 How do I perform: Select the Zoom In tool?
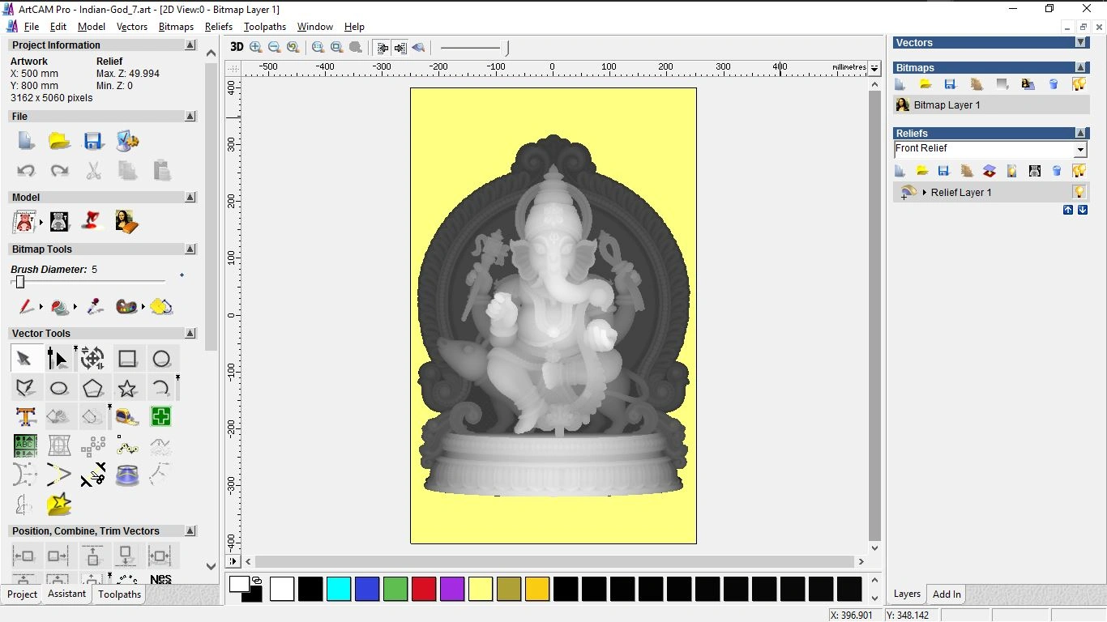[255, 47]
